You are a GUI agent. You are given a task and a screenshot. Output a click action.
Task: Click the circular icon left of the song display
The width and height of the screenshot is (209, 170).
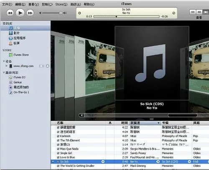(79, 13)
